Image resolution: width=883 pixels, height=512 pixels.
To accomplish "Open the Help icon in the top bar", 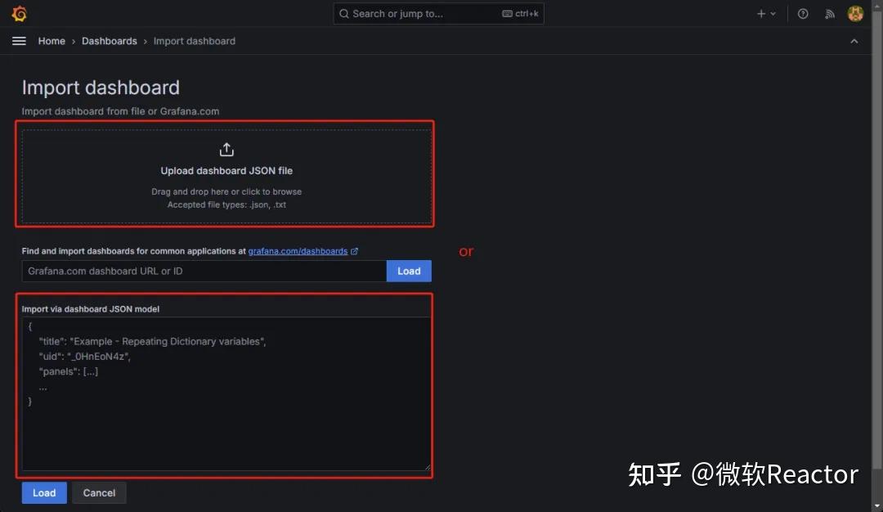I will (x=802, y=13).
